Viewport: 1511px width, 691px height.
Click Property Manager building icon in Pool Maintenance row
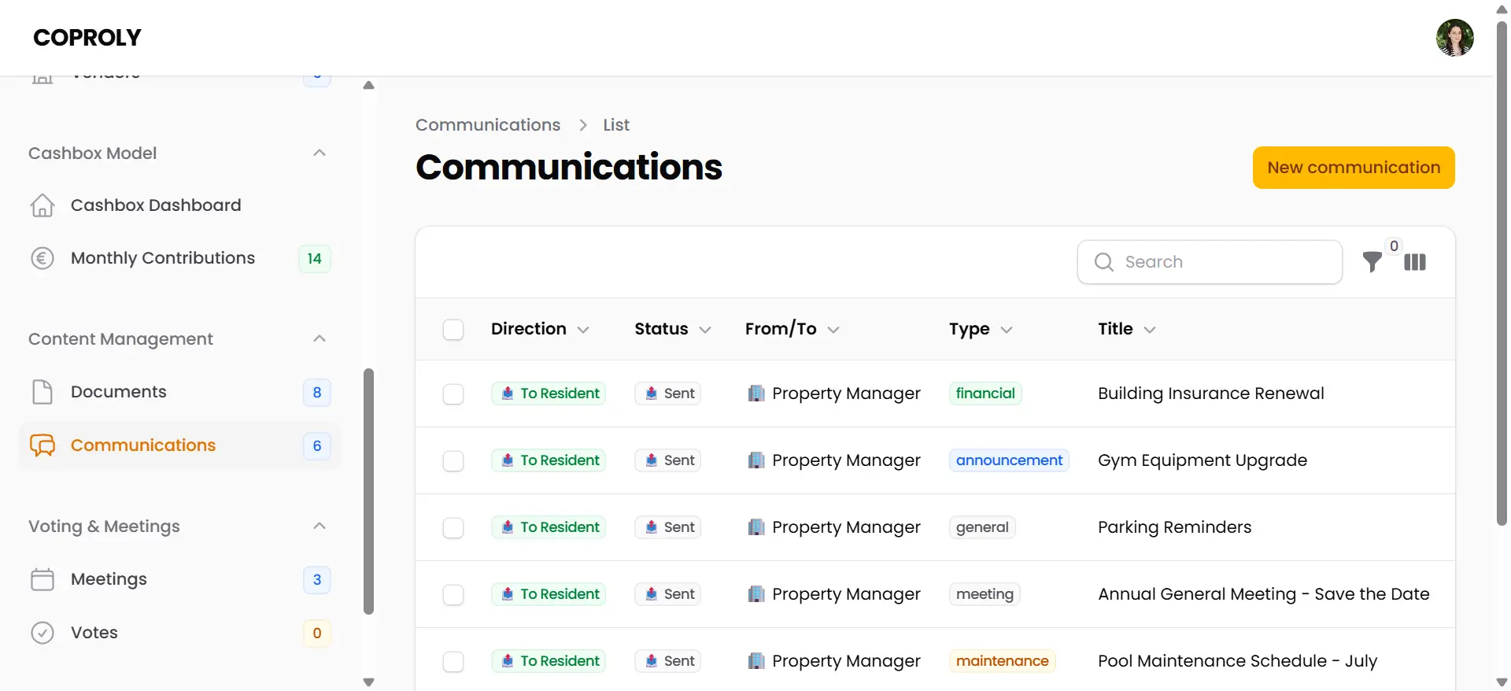pyautogui.click(x=756, y=661)
